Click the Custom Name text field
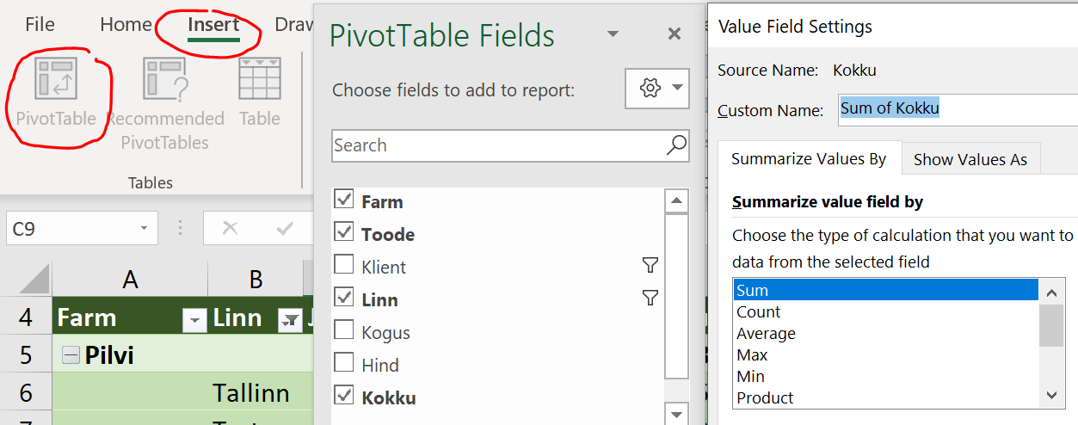The image size is (1078, 425). click(x=955, y=109)
